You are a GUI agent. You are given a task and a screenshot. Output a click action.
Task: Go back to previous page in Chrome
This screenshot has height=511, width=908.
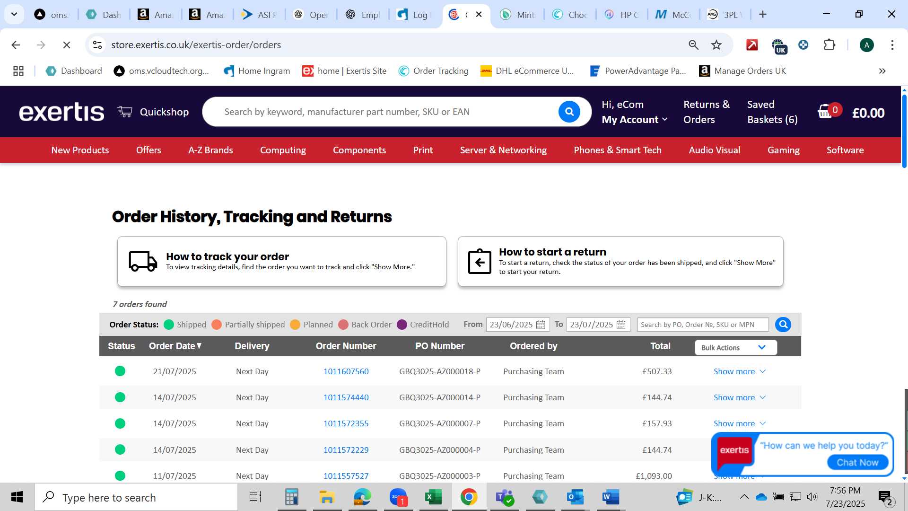tap(16, 45)
